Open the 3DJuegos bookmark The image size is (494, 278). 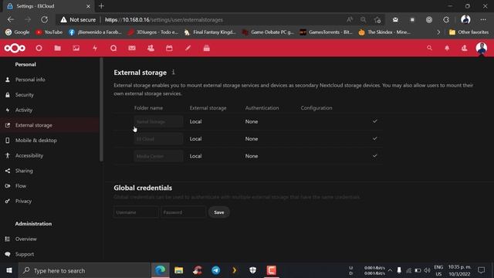coord(153,32)
